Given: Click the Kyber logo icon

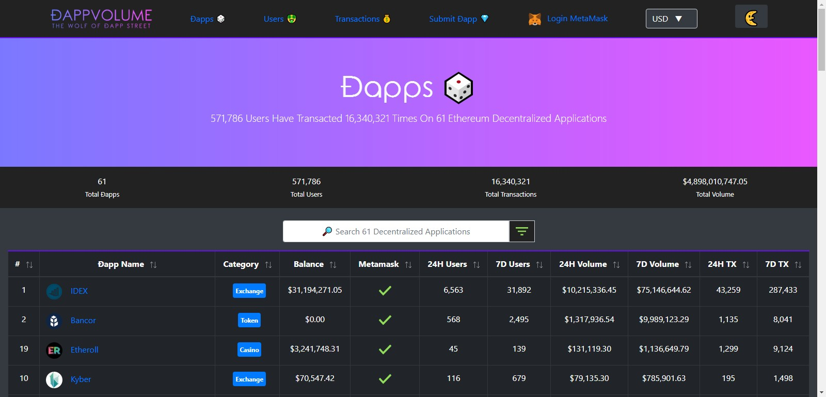Looking at the screenshot, I should coord(54,379).
